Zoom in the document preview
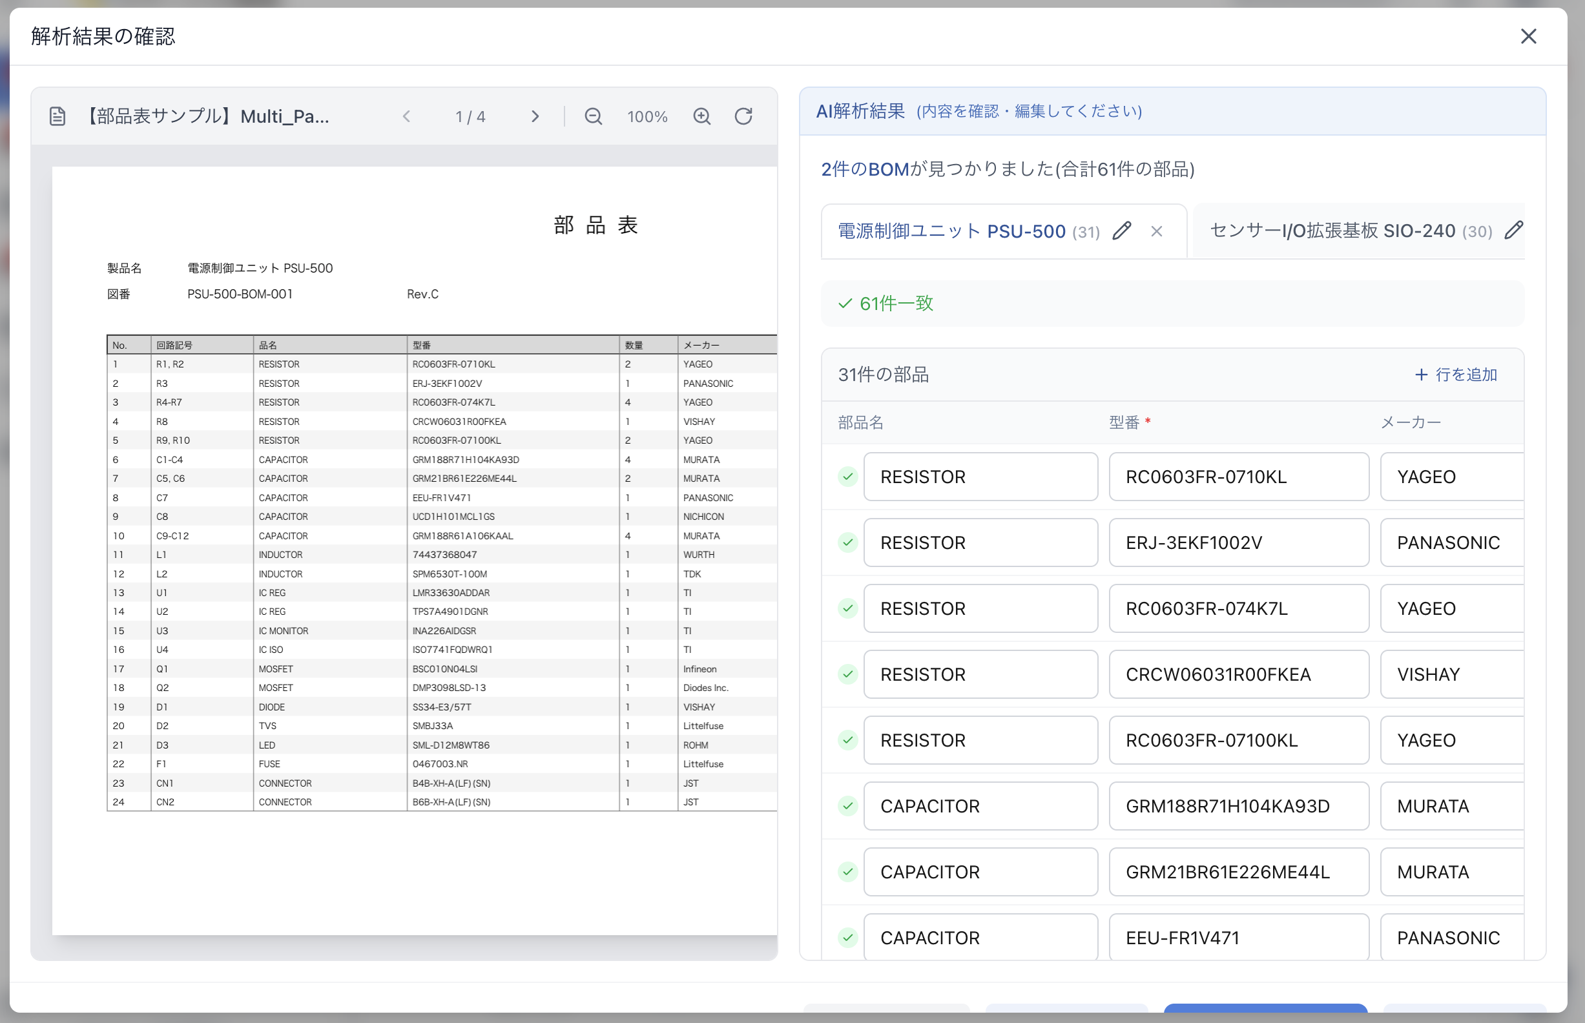This screenshot has height=1023, width=1585. 702,116
